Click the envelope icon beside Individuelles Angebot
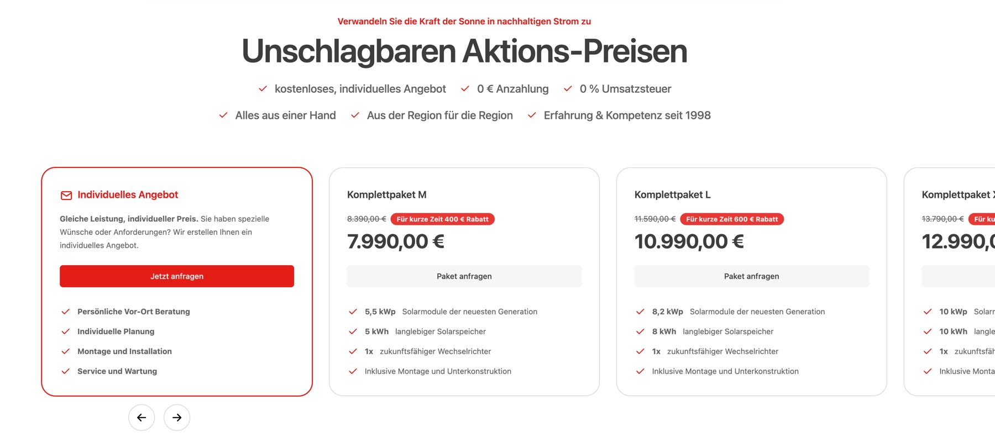Image resolution: width=995 pixels, height=442 pixels. tap(66, 195)
